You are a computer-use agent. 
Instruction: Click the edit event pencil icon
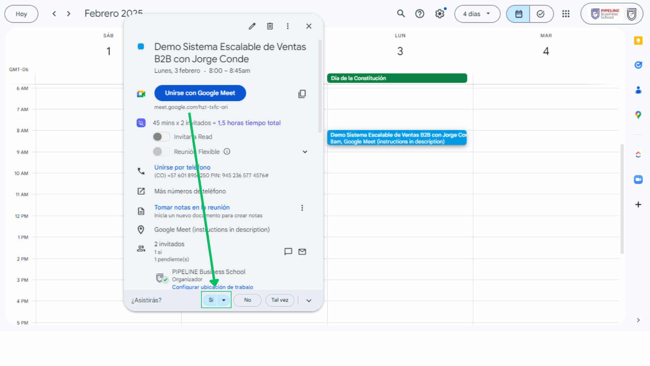click(252, 26)
